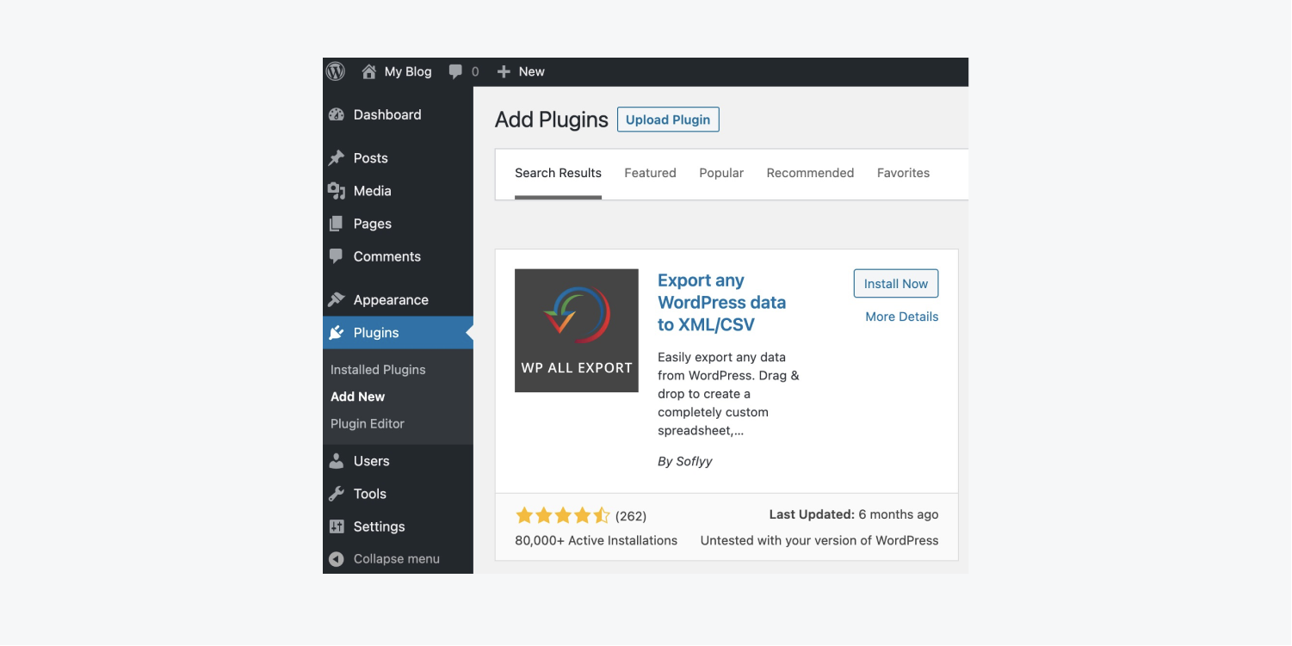Image resolution: width=1292 pixels, height=646 pixels.
Task: Go to Installed Plugins submenu
Action: tap(378, 370)
